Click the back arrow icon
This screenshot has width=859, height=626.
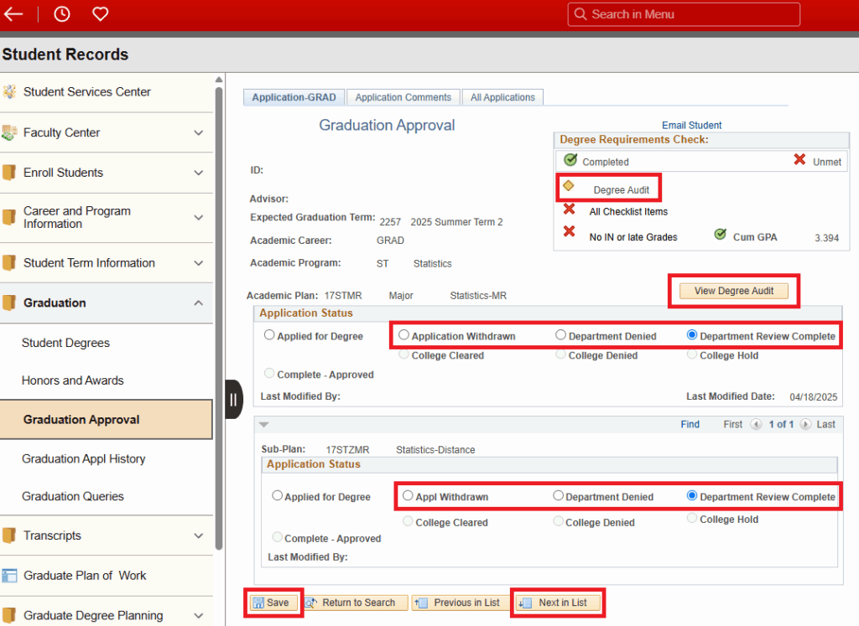[13, 14]
